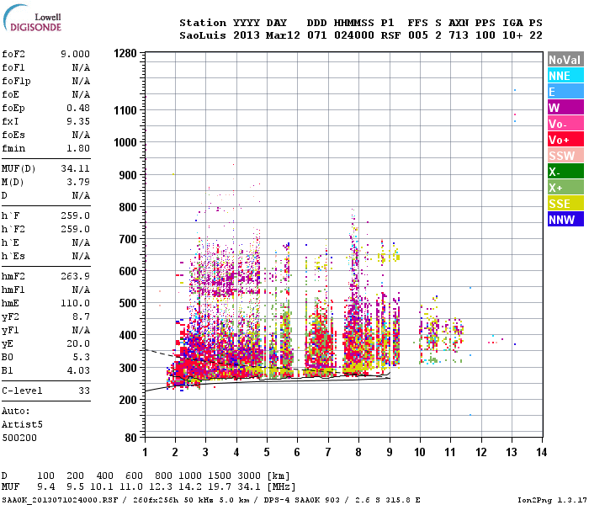Screen dimensions: 589x505
Task: Click the foF2 value 9.000
Action: [75, 54]
